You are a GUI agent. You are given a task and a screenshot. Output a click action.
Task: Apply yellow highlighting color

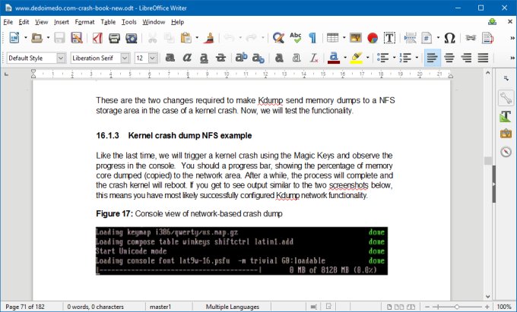click(355, 58)
